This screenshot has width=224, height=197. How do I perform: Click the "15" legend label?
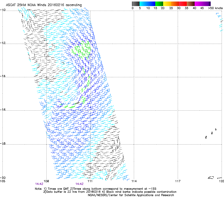click(x=155, y=8)
